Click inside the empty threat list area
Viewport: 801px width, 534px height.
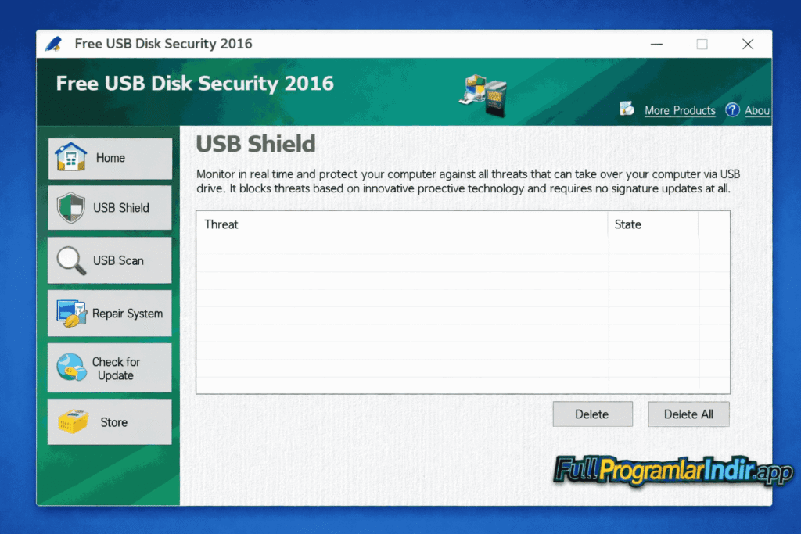pyautogui.click(x=462, y=313)
